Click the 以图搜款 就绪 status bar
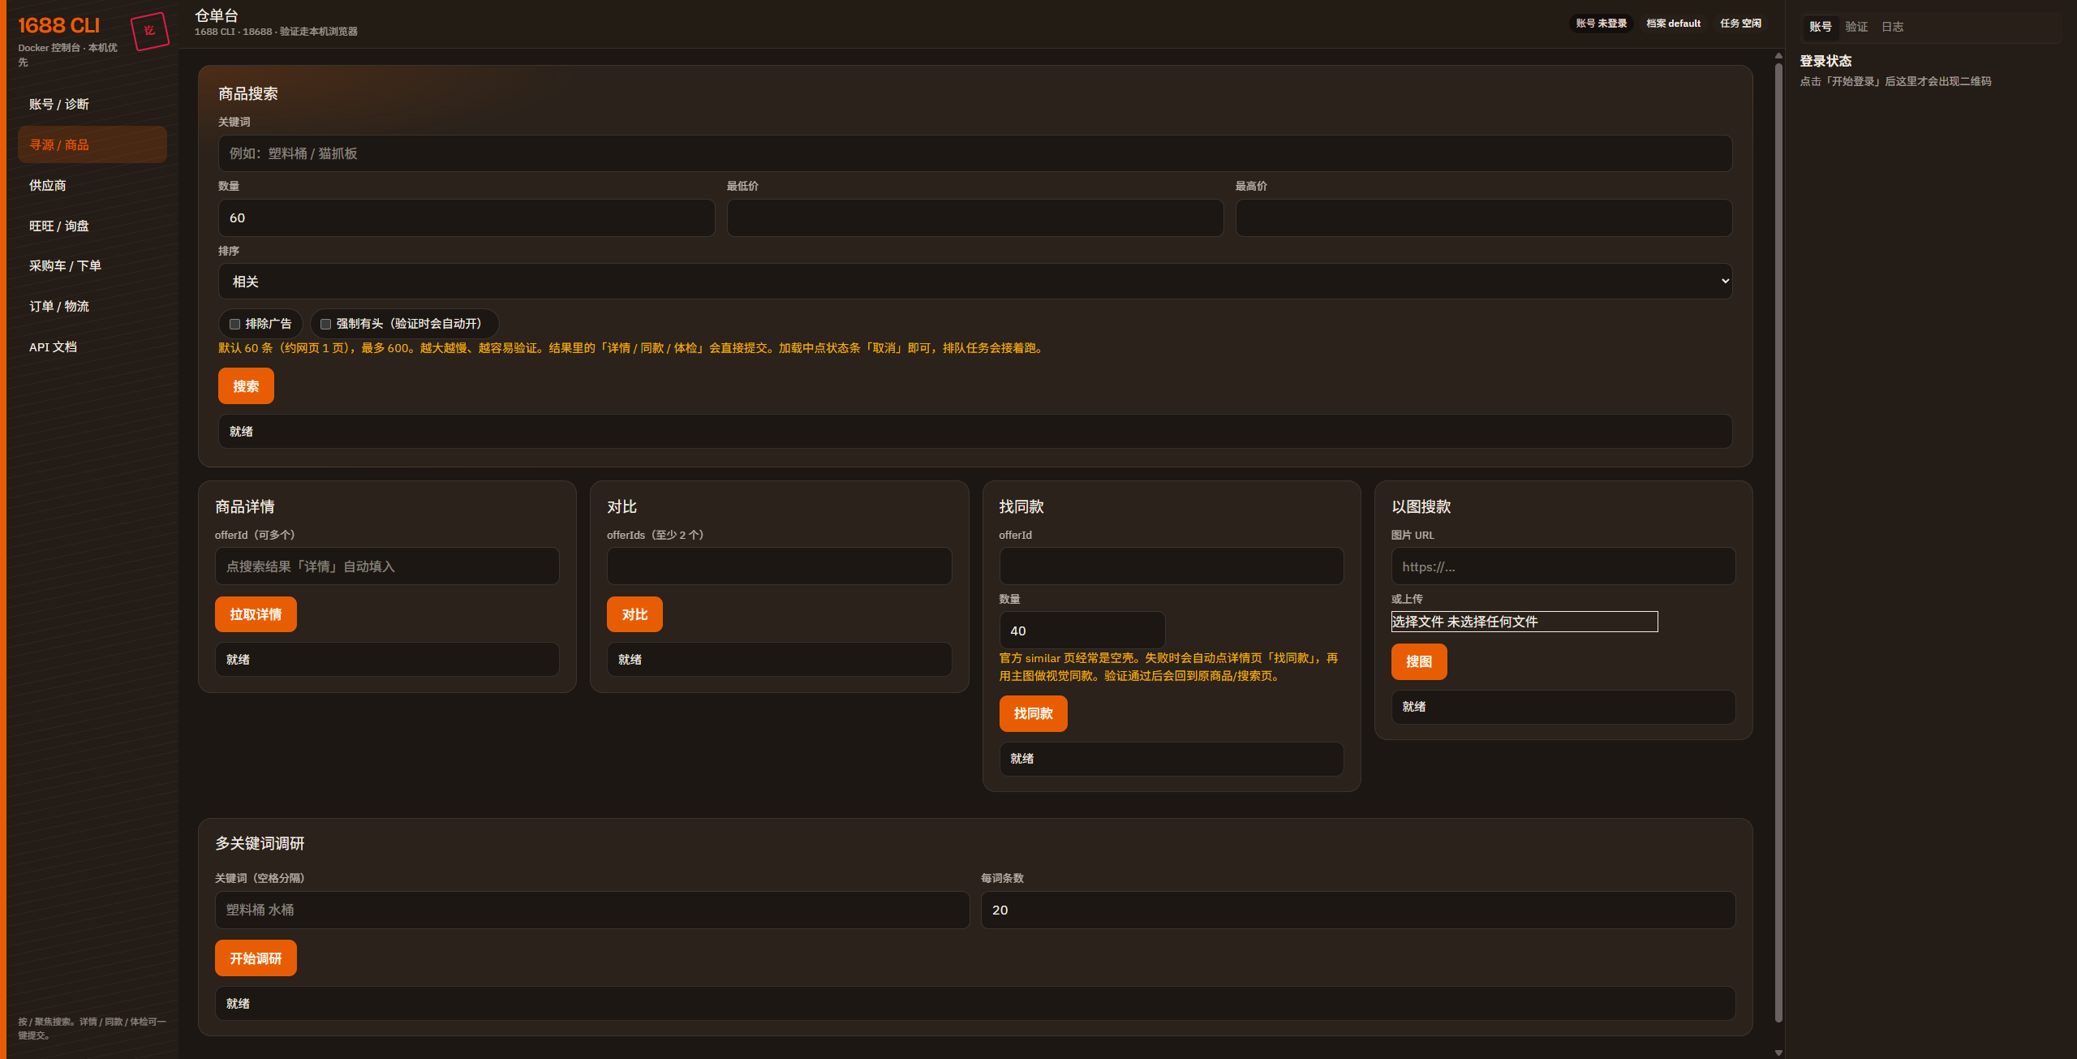 coord(1563,707)
